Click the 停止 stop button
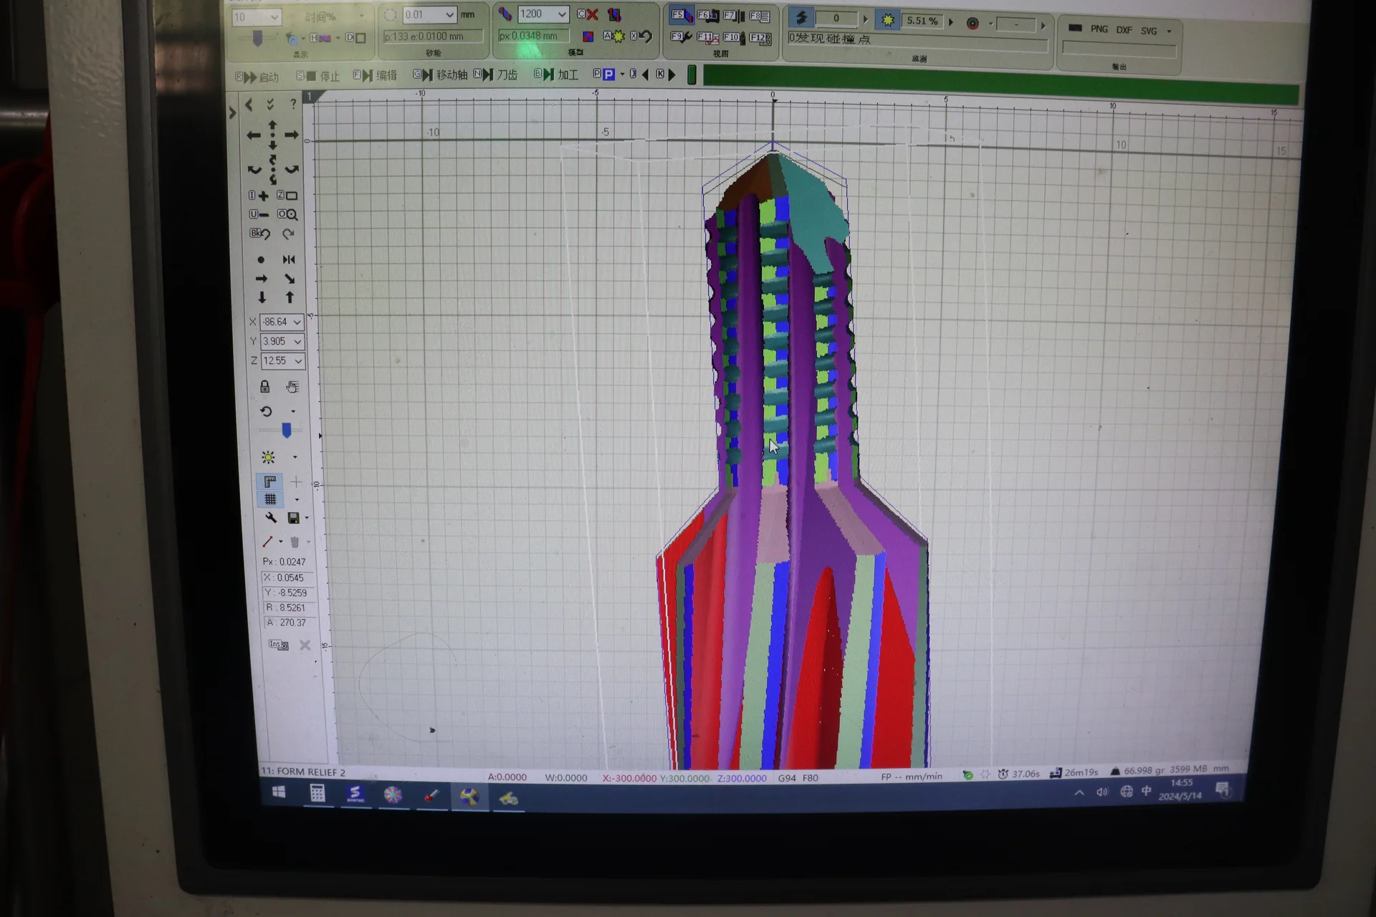 click(318, 76)
